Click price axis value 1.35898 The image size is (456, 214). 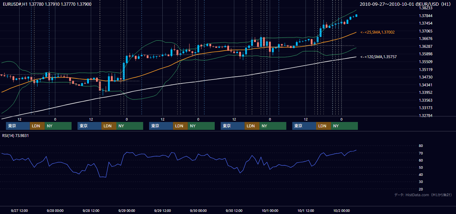pyautogui.click(x=425, y=54)
